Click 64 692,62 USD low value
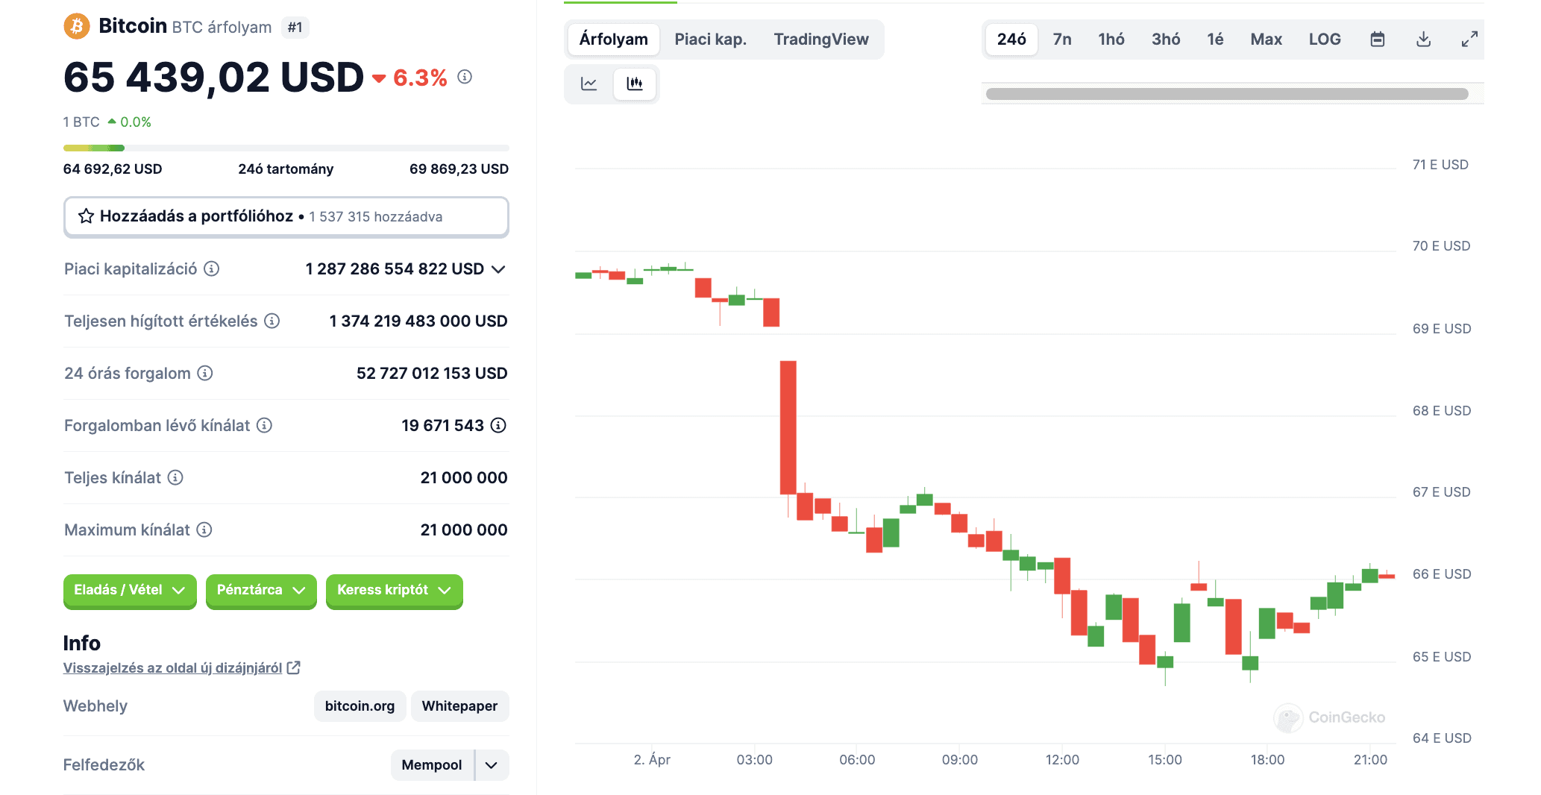 tap(113, 169)
